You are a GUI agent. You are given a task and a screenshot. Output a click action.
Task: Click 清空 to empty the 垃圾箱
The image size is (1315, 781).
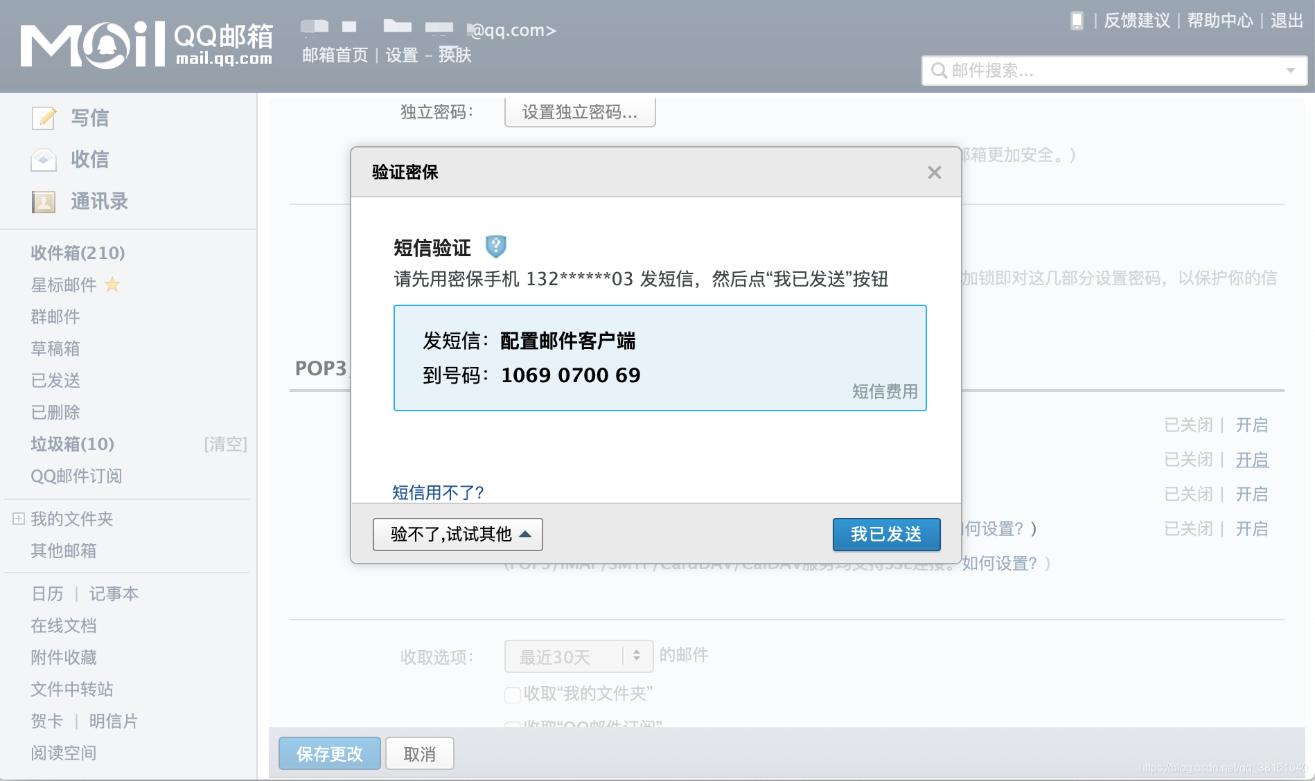click(x=226, y=444)
